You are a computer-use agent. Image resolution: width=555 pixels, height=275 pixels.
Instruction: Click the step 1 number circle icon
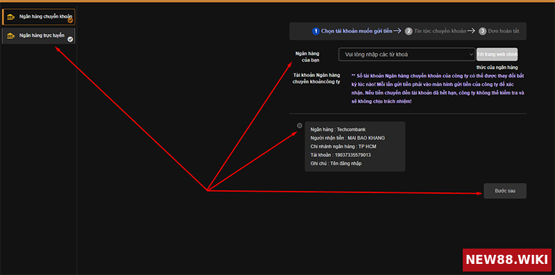click(316, 31)
